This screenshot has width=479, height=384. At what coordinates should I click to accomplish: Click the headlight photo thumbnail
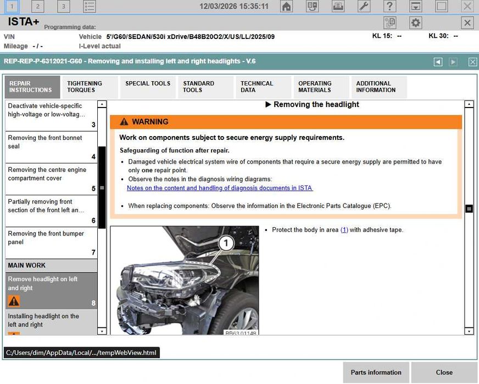point(185,280)
